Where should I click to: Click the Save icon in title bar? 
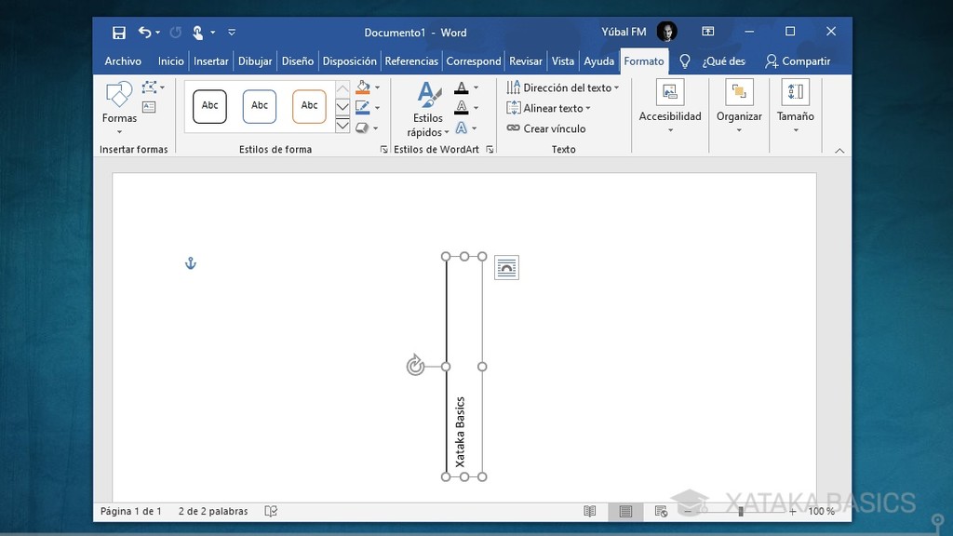click(119, 33)
